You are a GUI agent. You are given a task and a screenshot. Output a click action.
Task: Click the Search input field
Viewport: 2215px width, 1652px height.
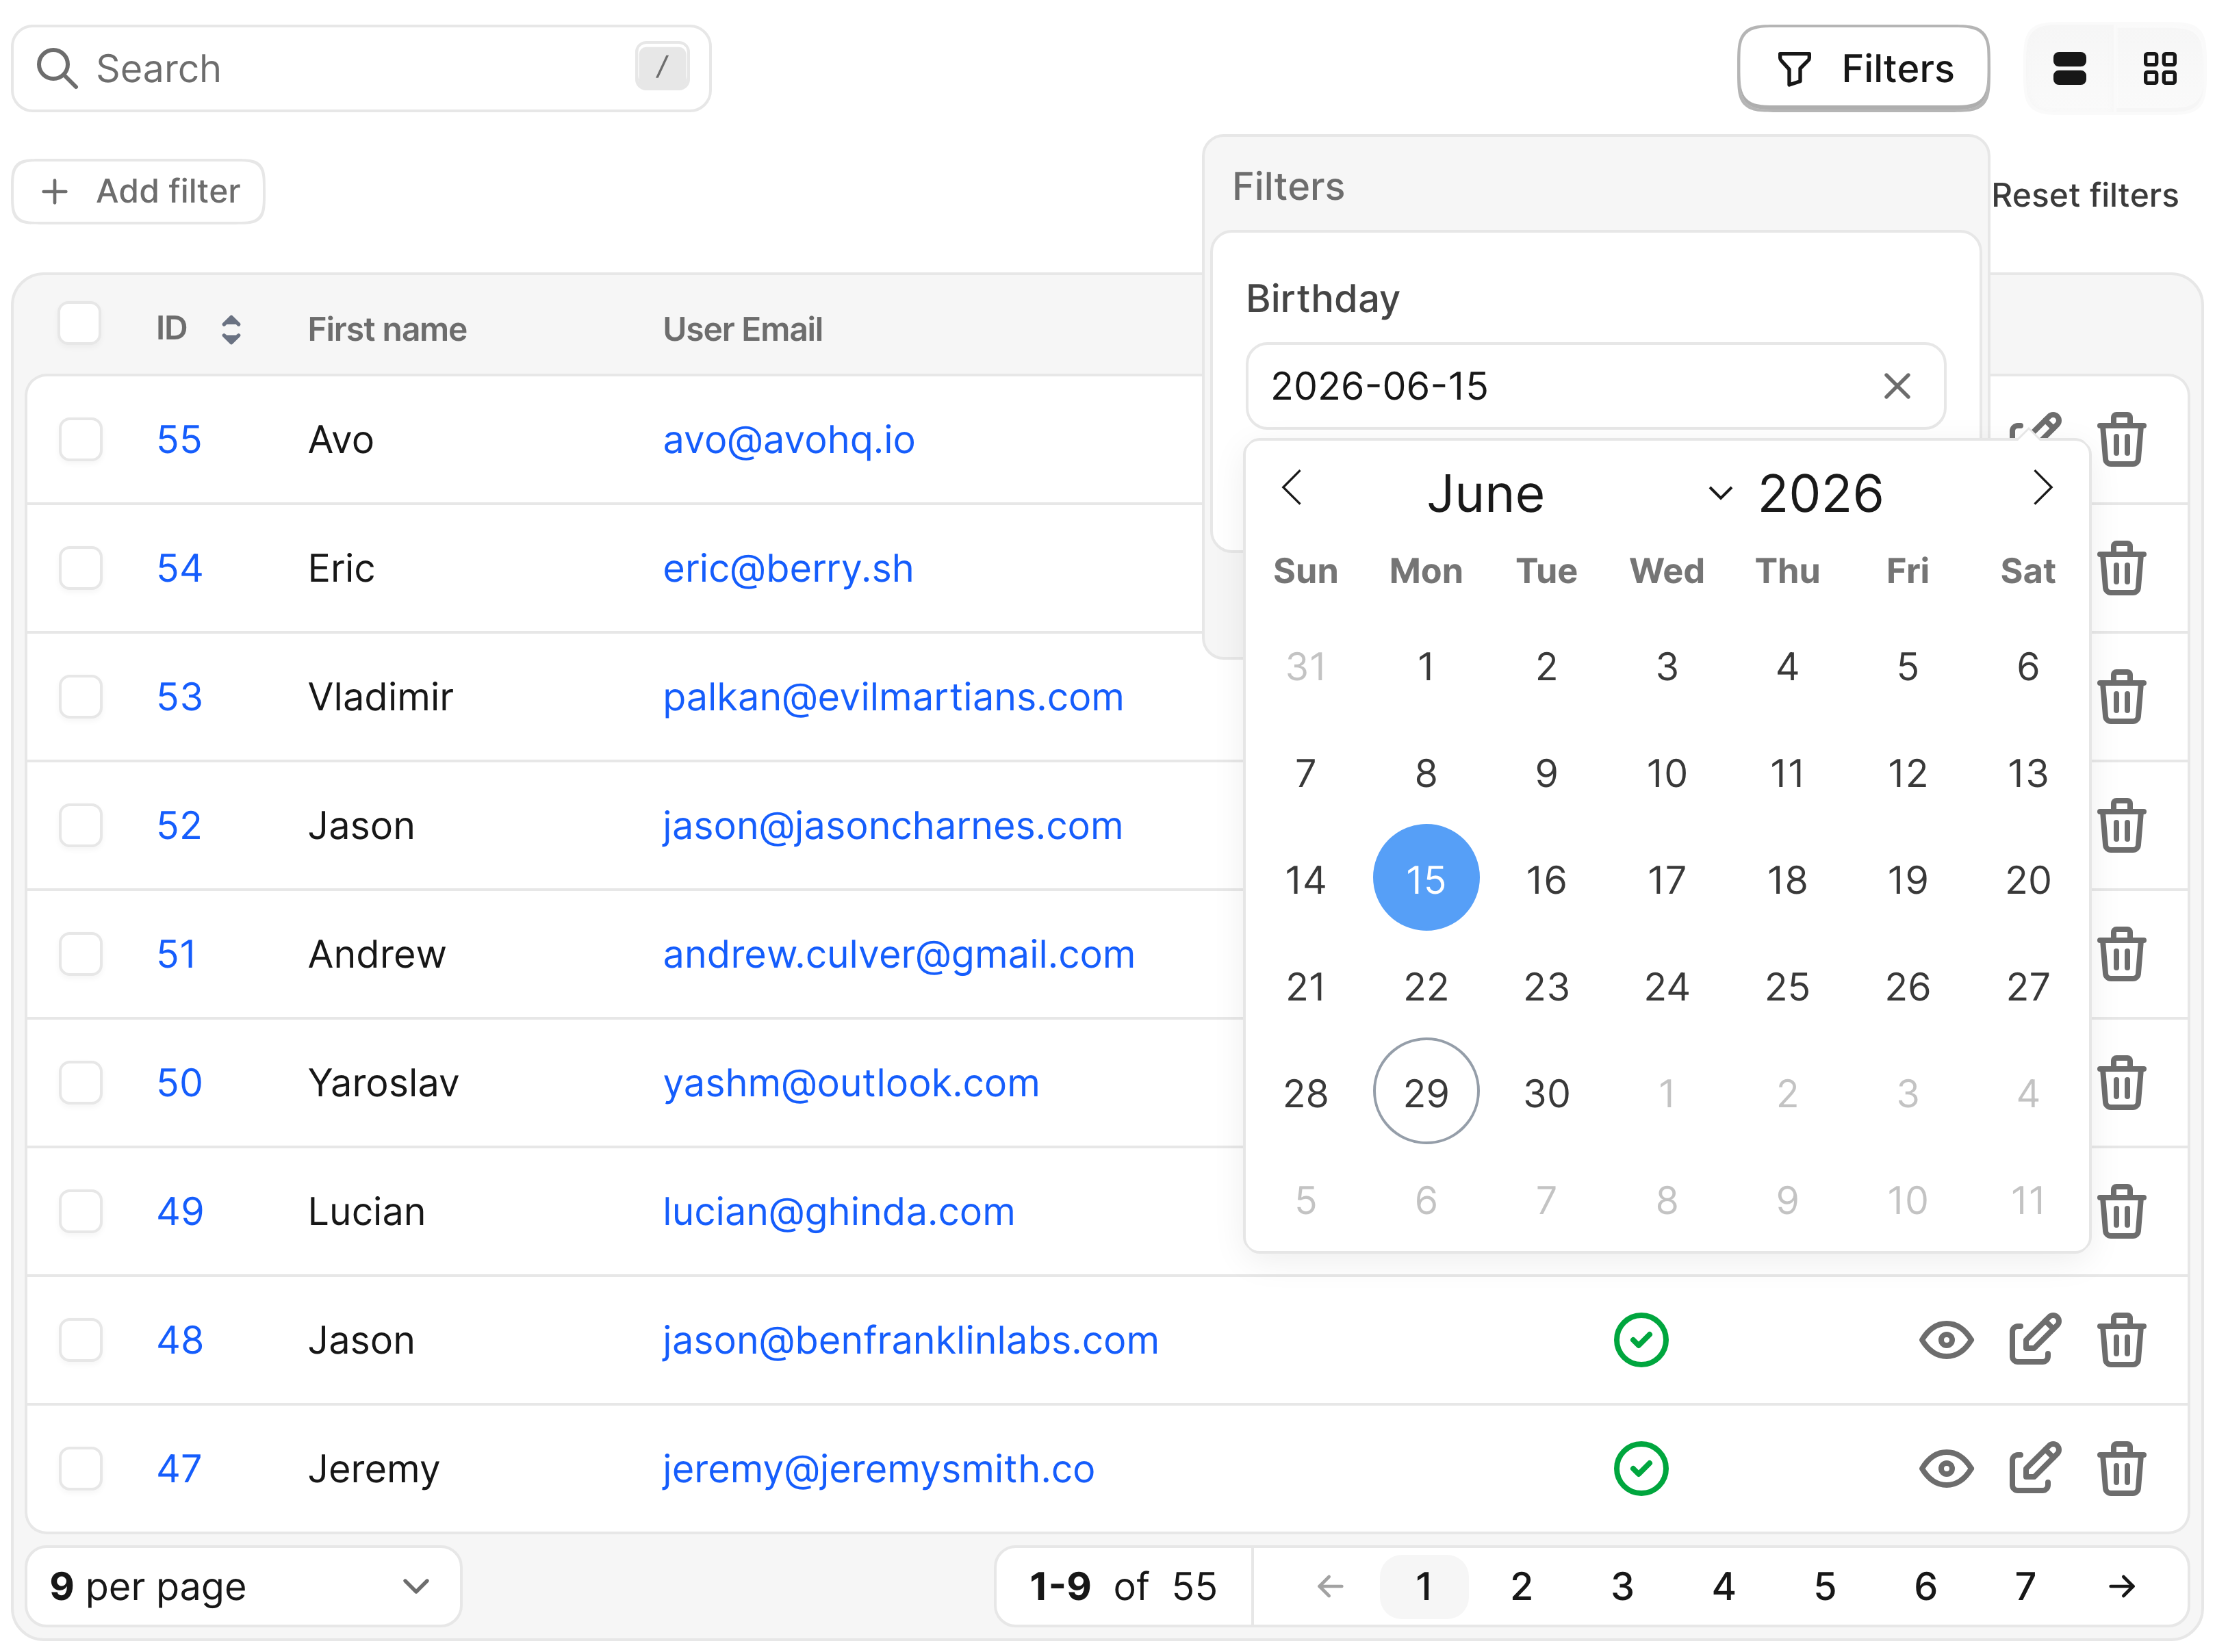pos(361,69)
